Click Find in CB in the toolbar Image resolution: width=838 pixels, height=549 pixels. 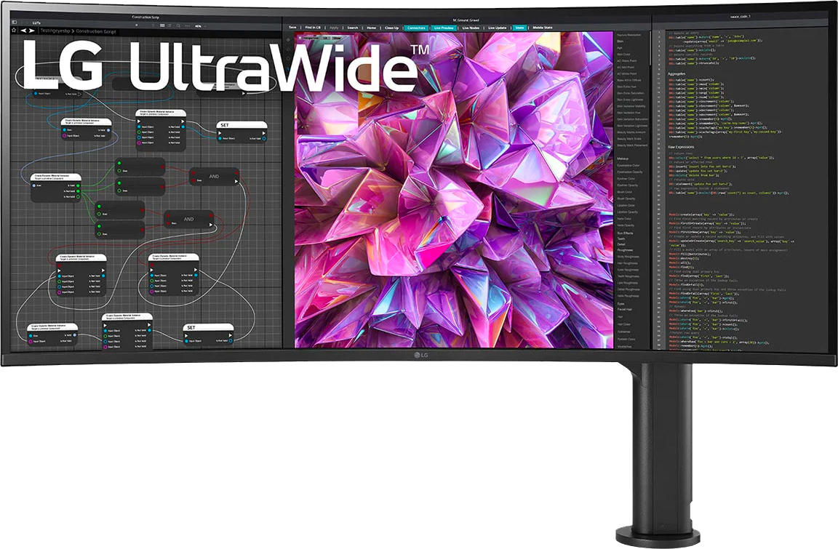312,28
